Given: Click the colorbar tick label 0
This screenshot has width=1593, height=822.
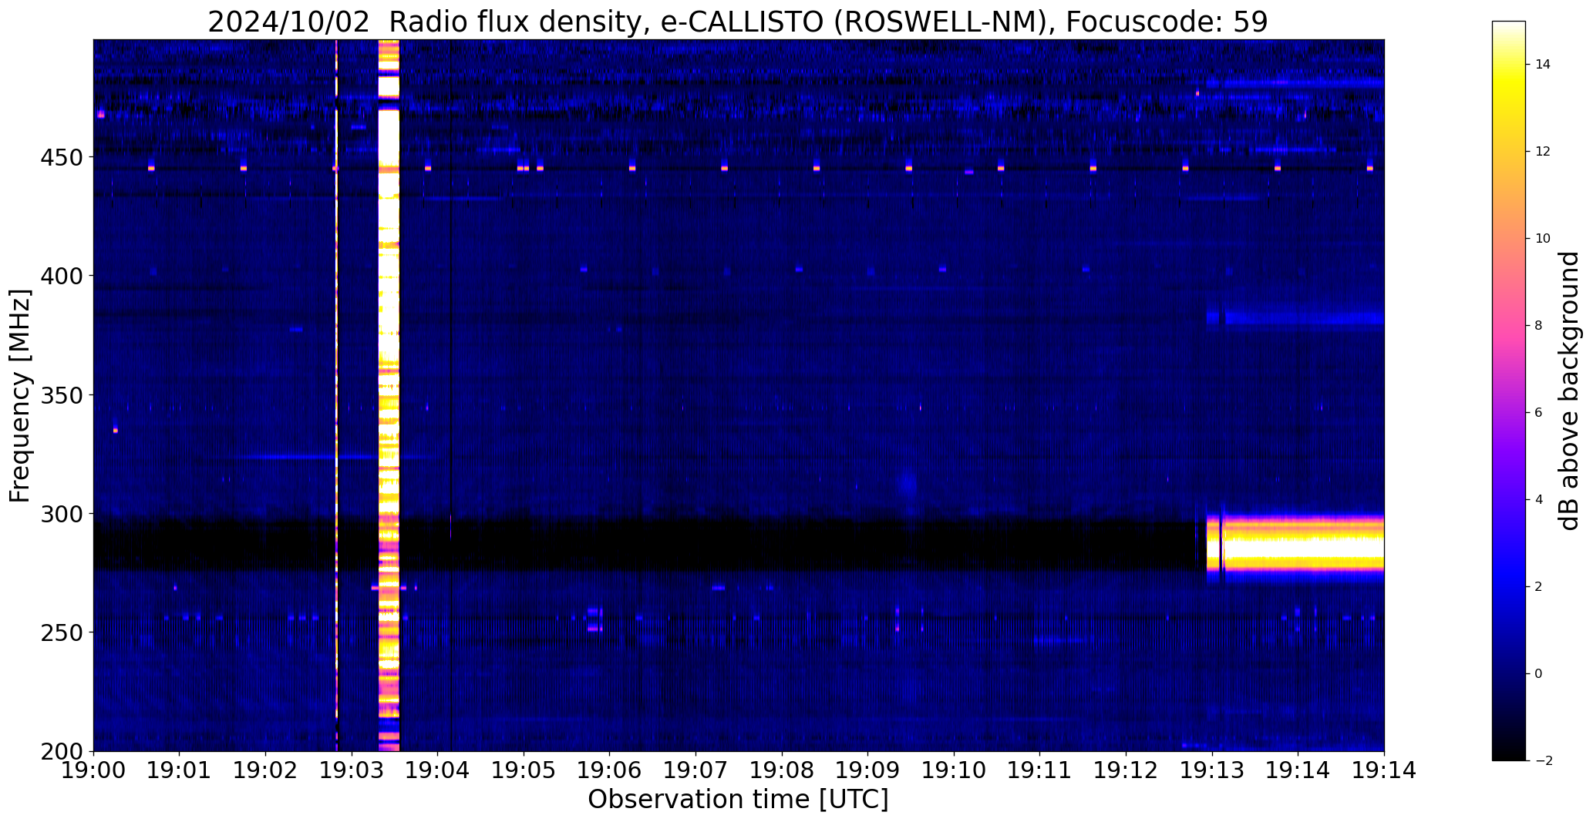Looking at the screenshot, I should [1539, 674].
